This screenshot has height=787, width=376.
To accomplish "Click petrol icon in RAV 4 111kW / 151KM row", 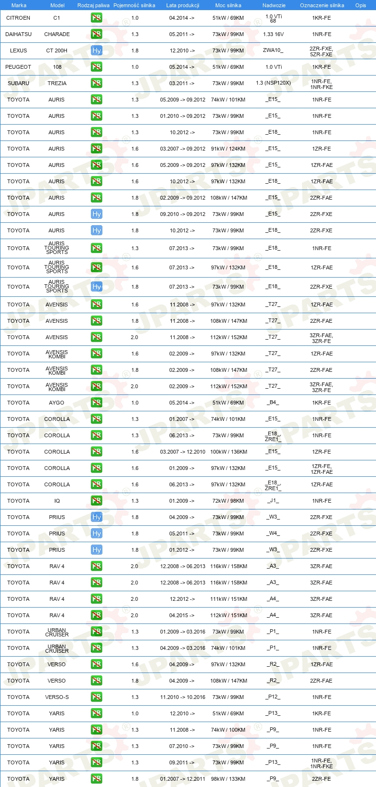I will click(x=97, y=599).
